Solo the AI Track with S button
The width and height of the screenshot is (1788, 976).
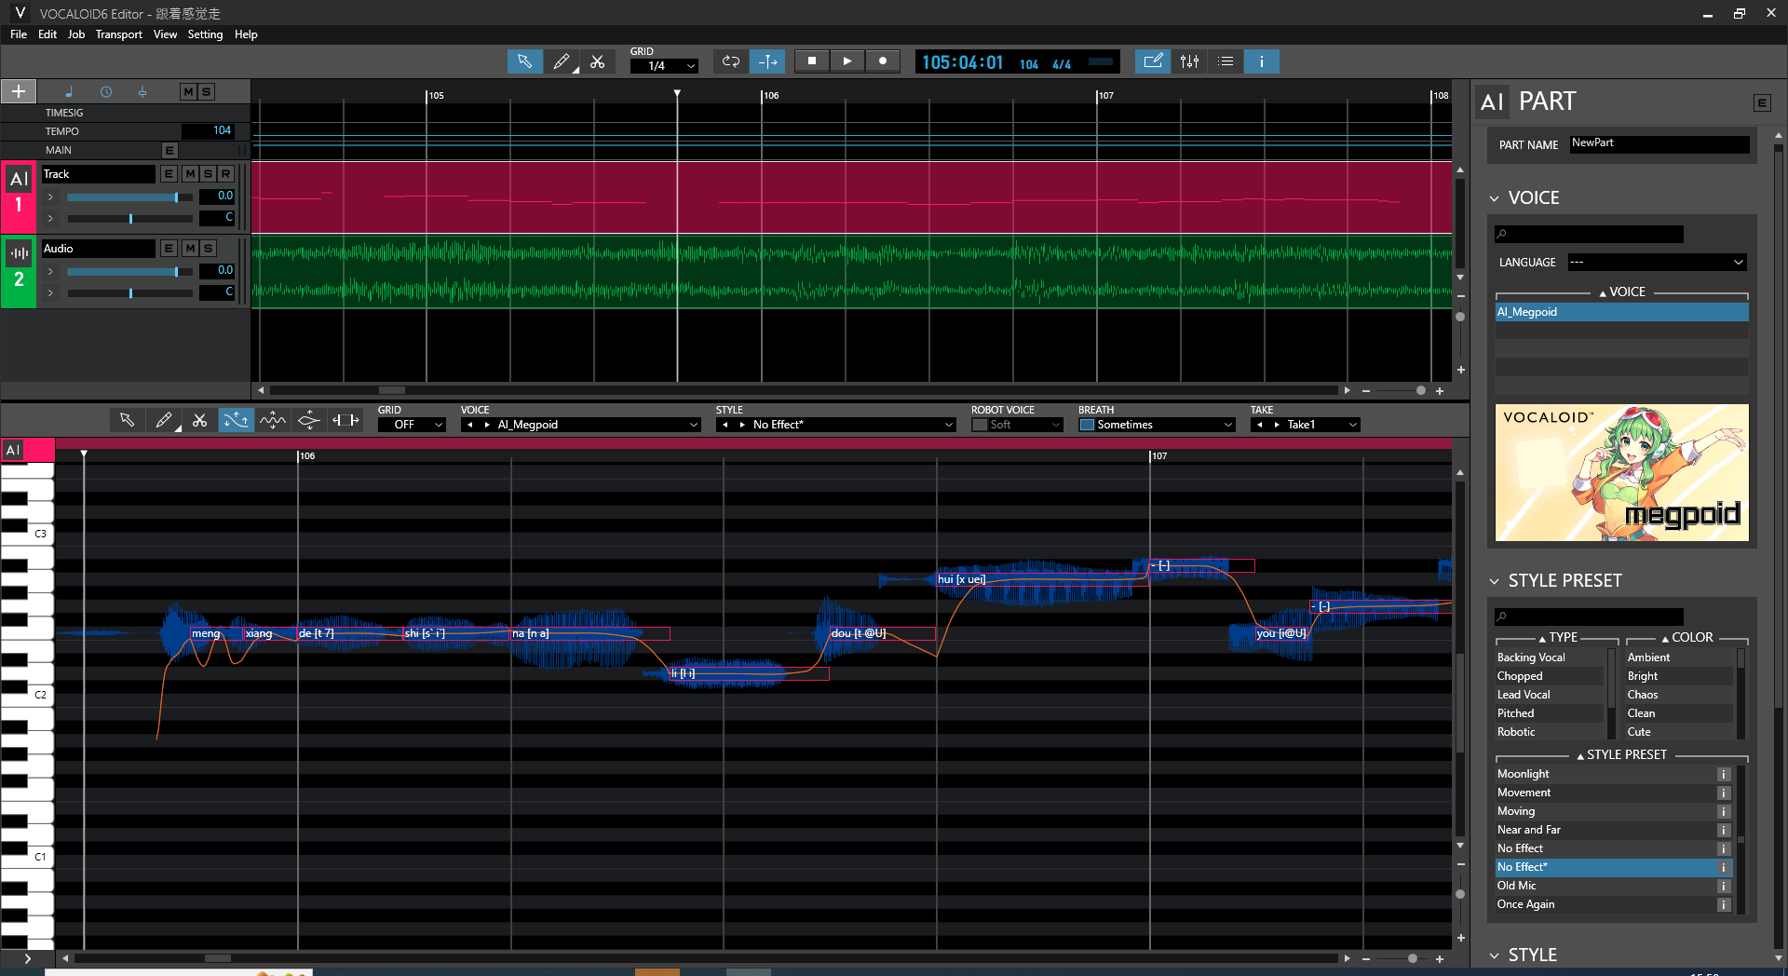click(208, 174)
